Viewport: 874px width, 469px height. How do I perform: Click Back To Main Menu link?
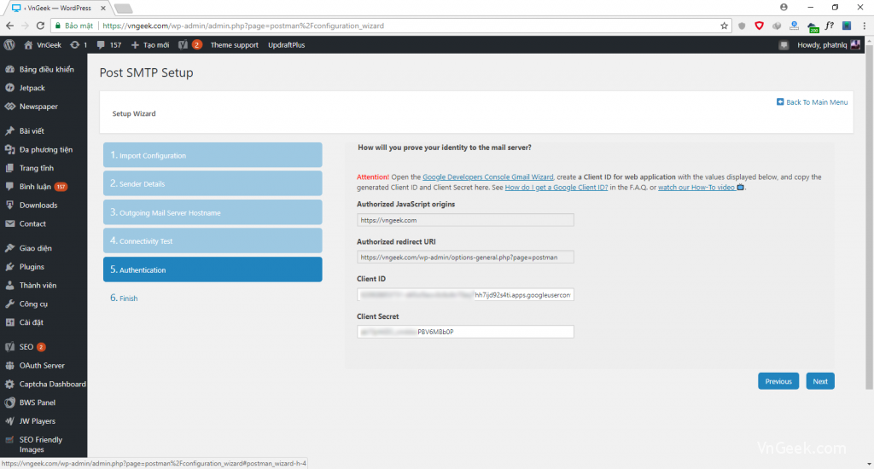pyautogui.click(x=817, y=102)
